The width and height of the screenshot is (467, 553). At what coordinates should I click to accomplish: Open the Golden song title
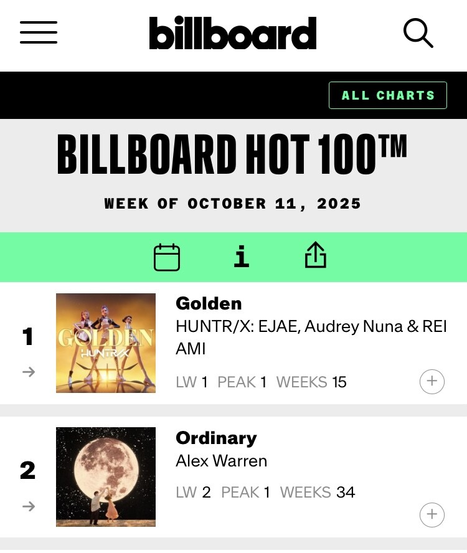(209, 303)
